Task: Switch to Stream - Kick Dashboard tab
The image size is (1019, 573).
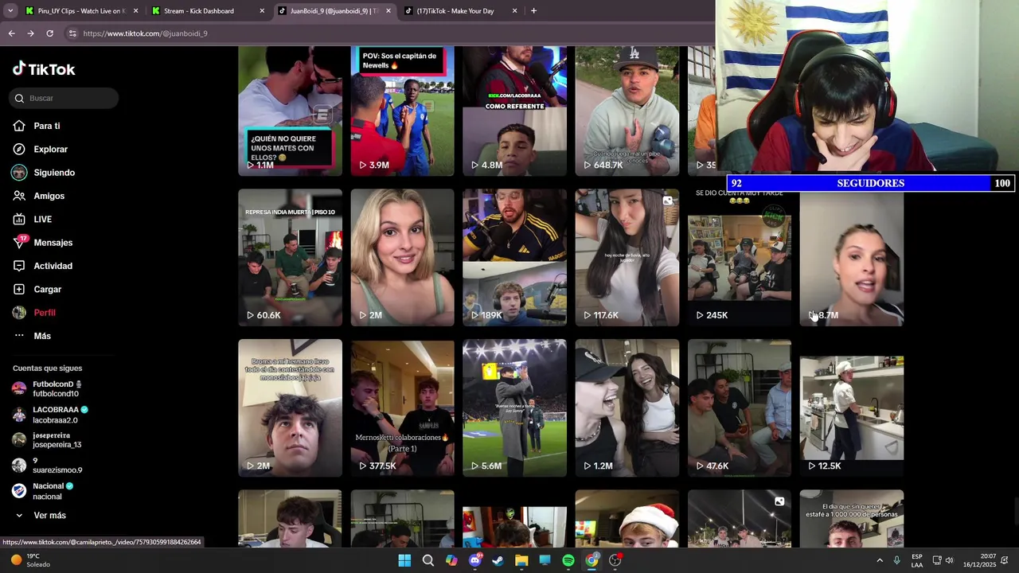Action: pos(207,11)
